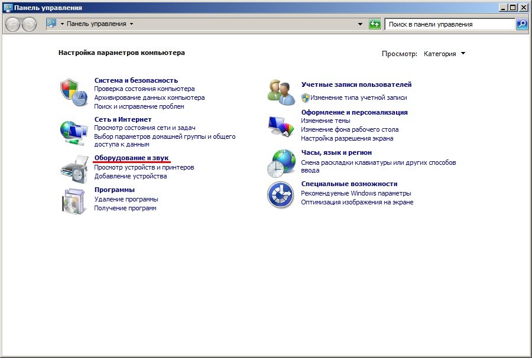Click the Network and Internet globe icon
This screenshot has width=532, height=358.
(74, 132)
